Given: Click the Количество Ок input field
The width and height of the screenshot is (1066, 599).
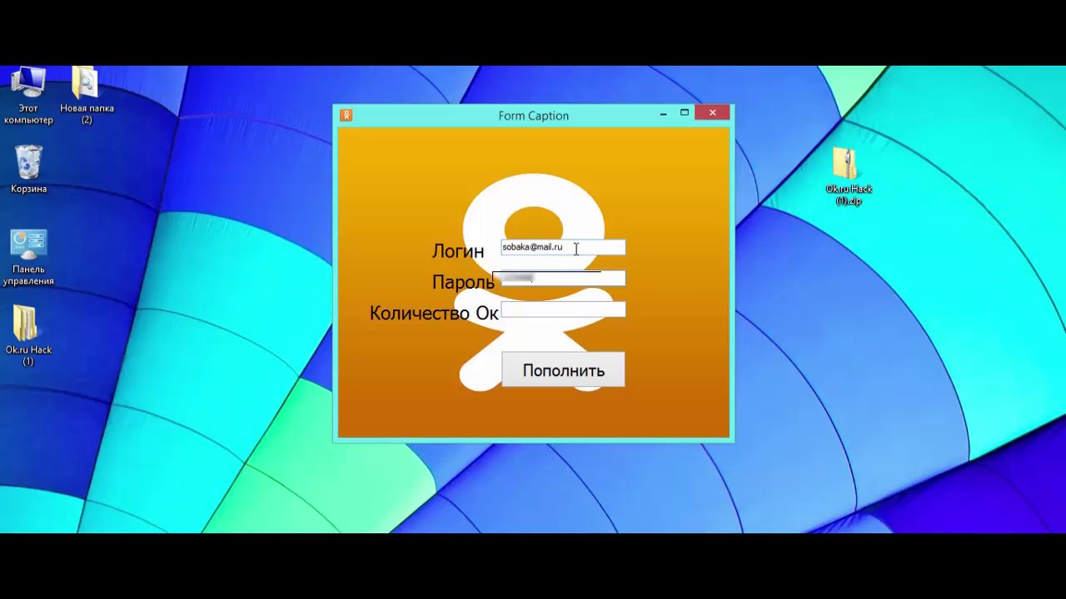Looking at the screenshot, I should (x=563, y=309).
